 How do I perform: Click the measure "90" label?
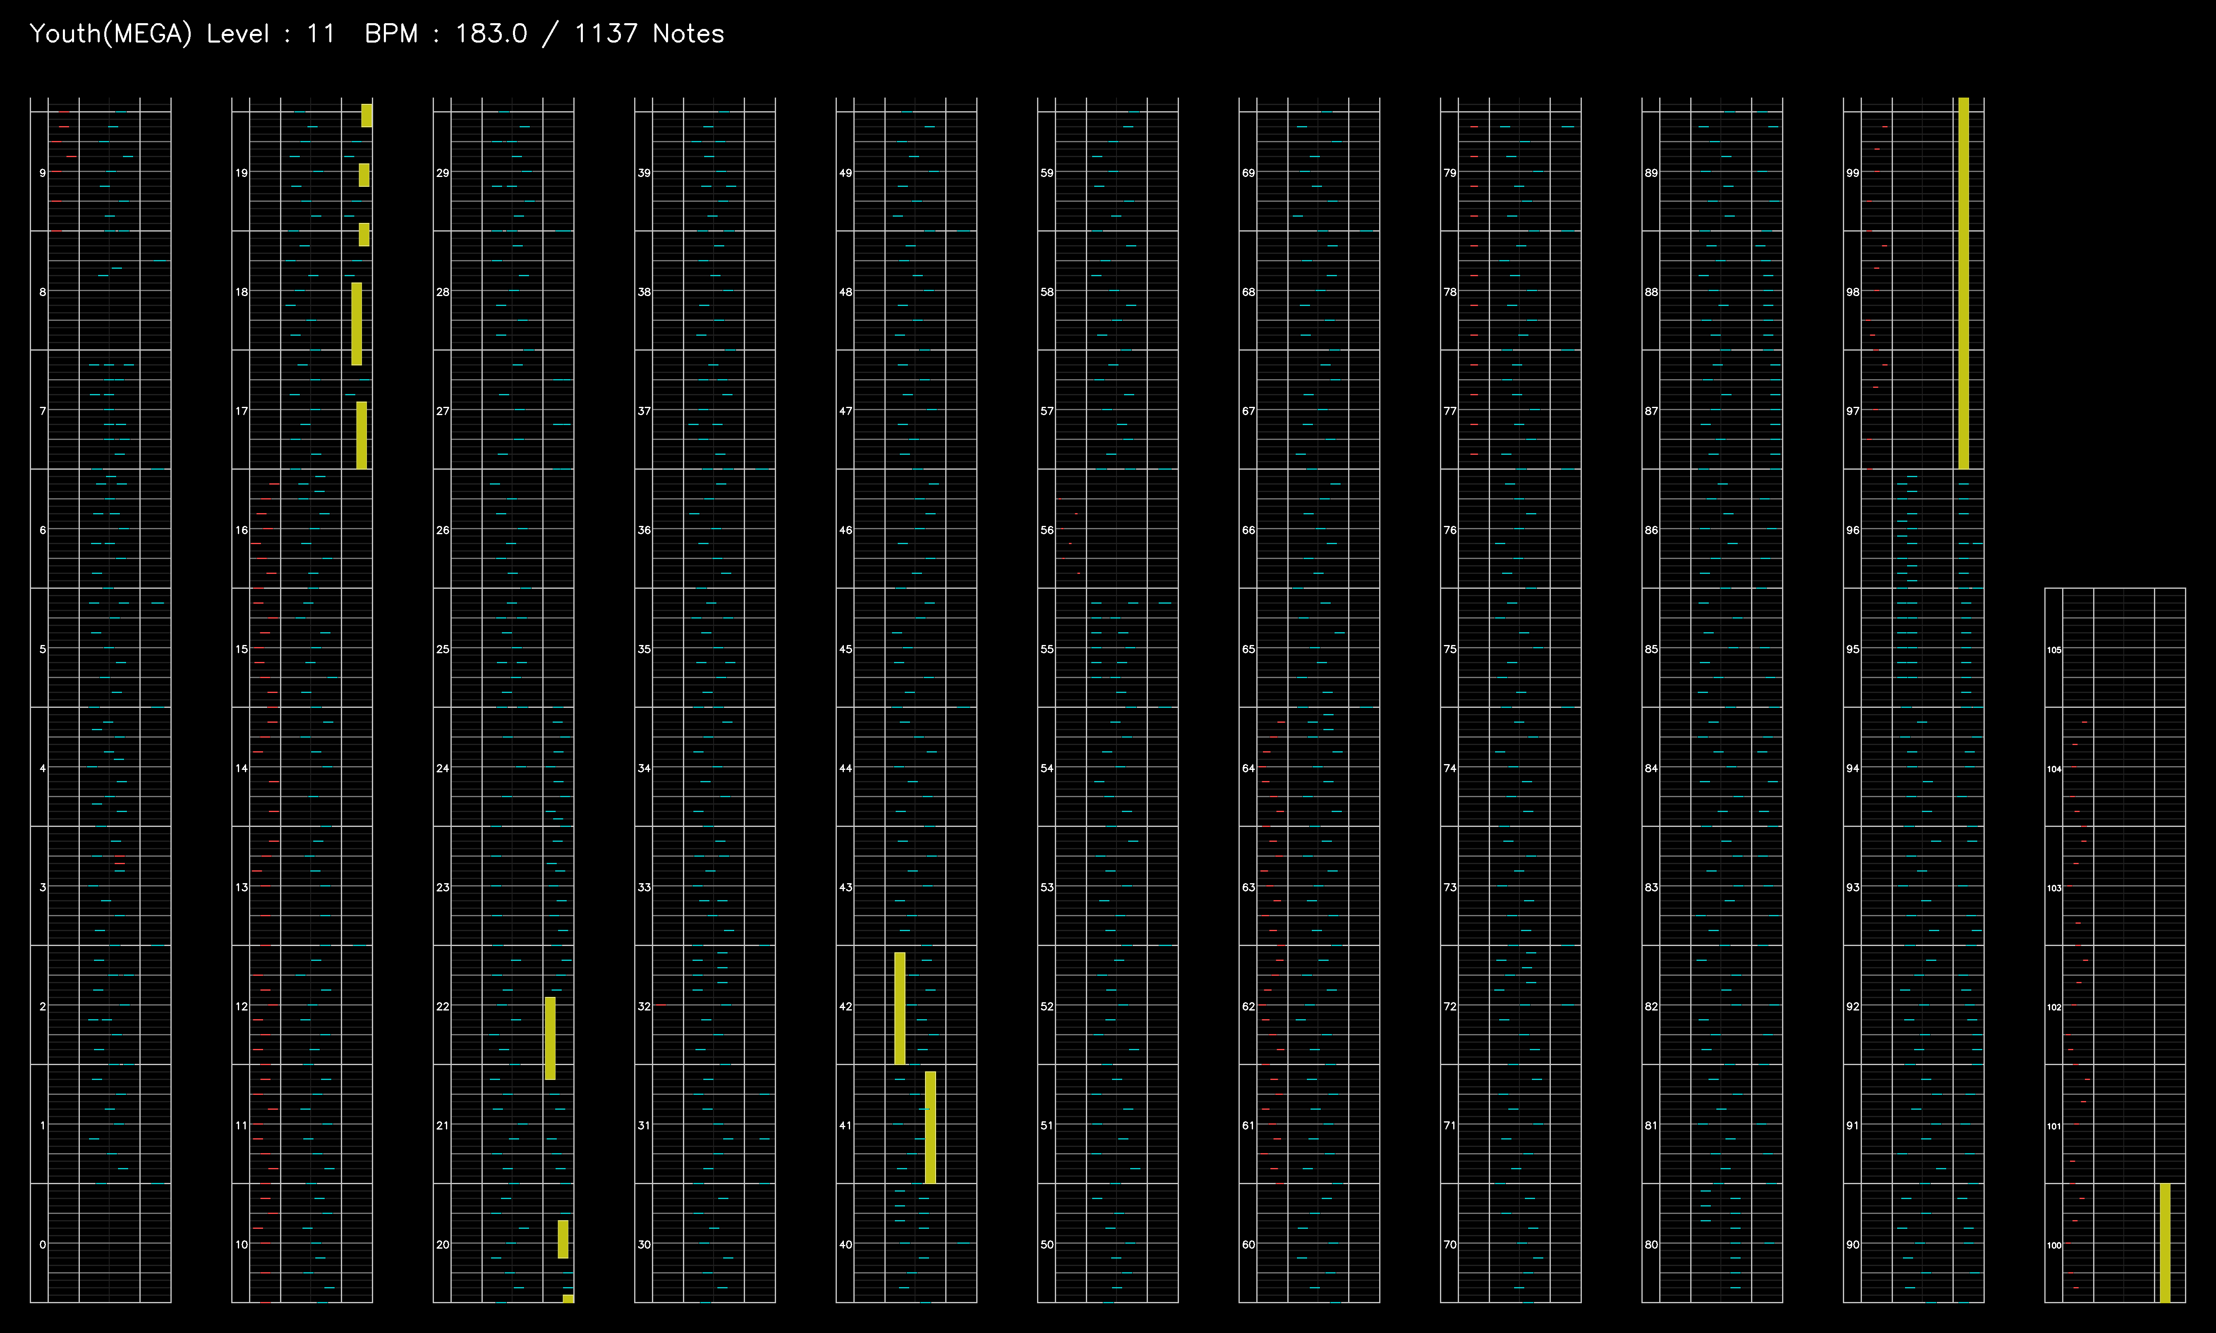tap(1852, 1244)
